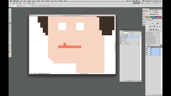The width and height of the screenshot is (171, 96).
Task: Select the Lasso tool
Action: pyautogui.click(x=10, y=14)
